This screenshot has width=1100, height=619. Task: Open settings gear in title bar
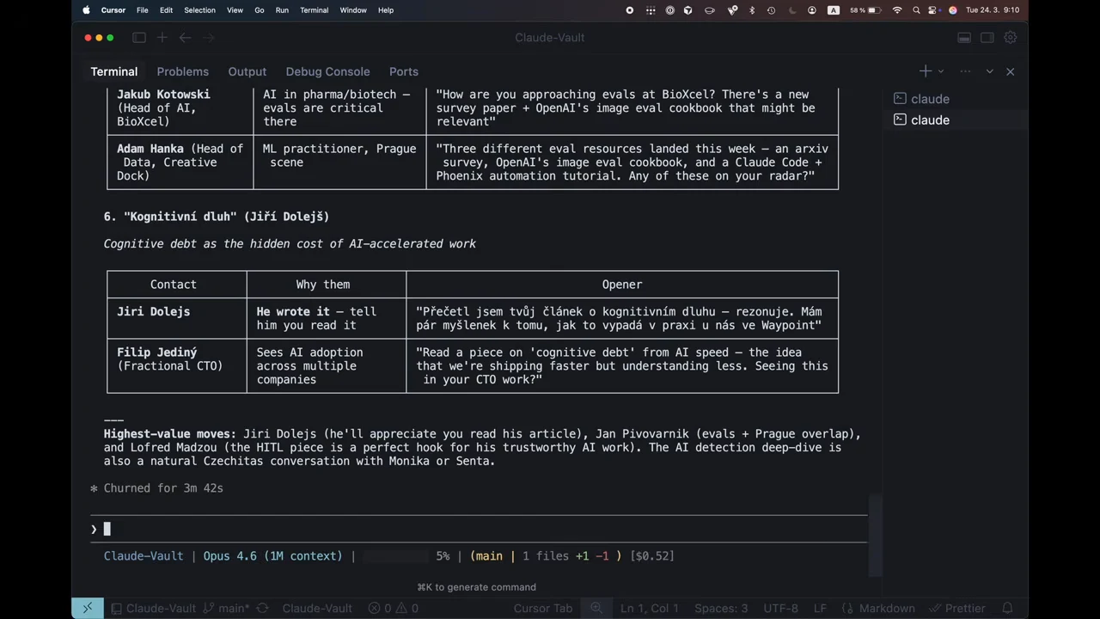point(1011,38)
